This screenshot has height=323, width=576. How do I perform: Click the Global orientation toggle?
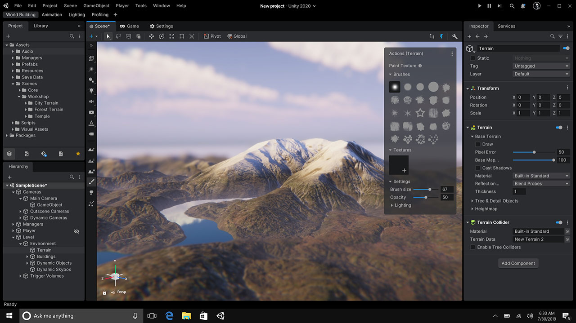coord(237,36)
